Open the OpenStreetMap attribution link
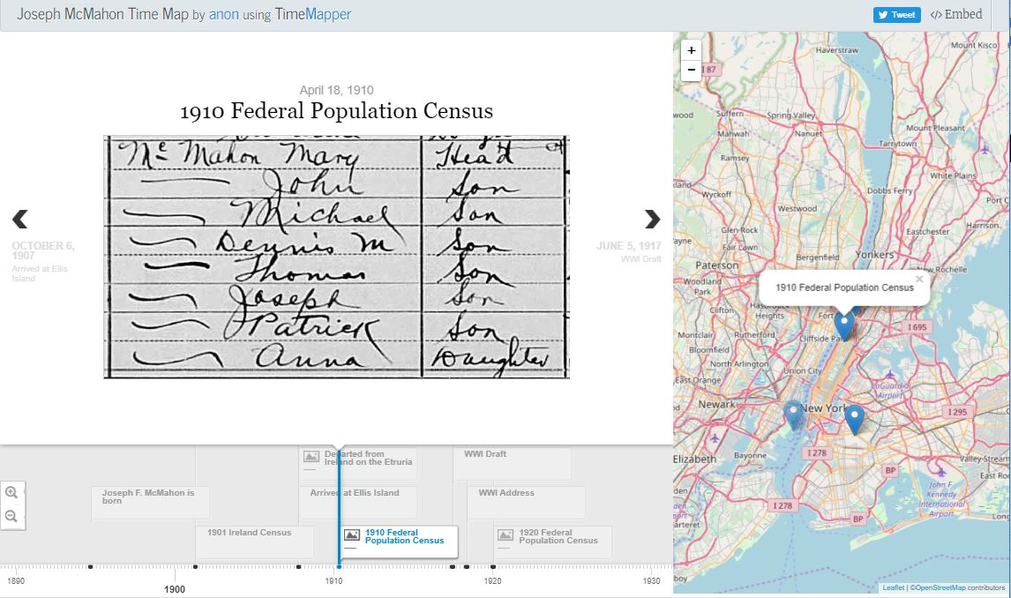Image resolution: width=1011 pixels, height=598 pixels. (940, 587)
